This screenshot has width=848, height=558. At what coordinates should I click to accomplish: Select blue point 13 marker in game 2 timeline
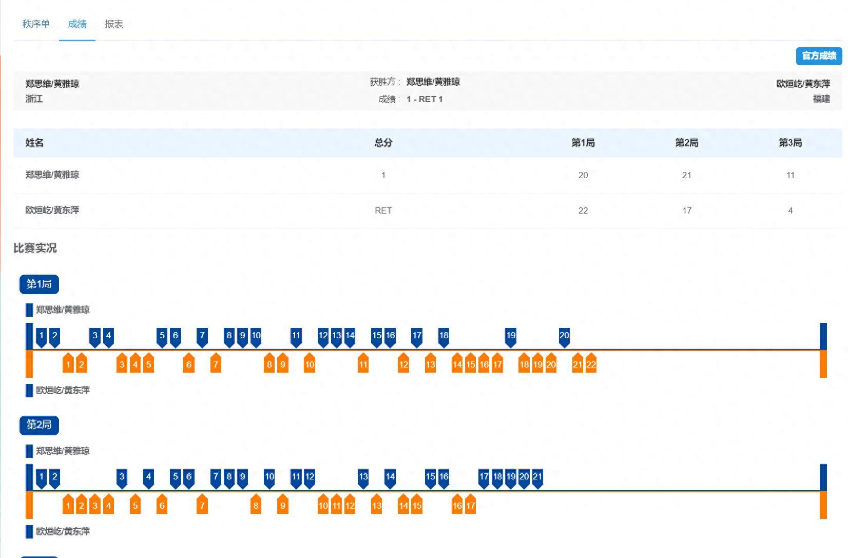tap(363, 477)
